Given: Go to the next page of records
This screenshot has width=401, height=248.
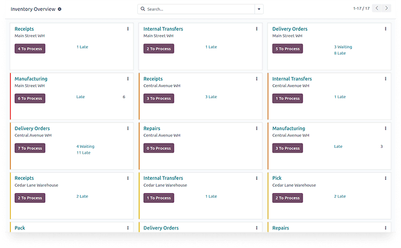Looking at the screenshot, I should [386, 8].
